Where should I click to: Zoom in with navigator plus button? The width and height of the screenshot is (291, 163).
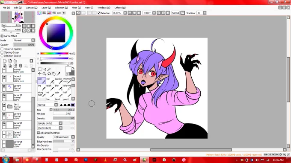(x=29, y=26)
